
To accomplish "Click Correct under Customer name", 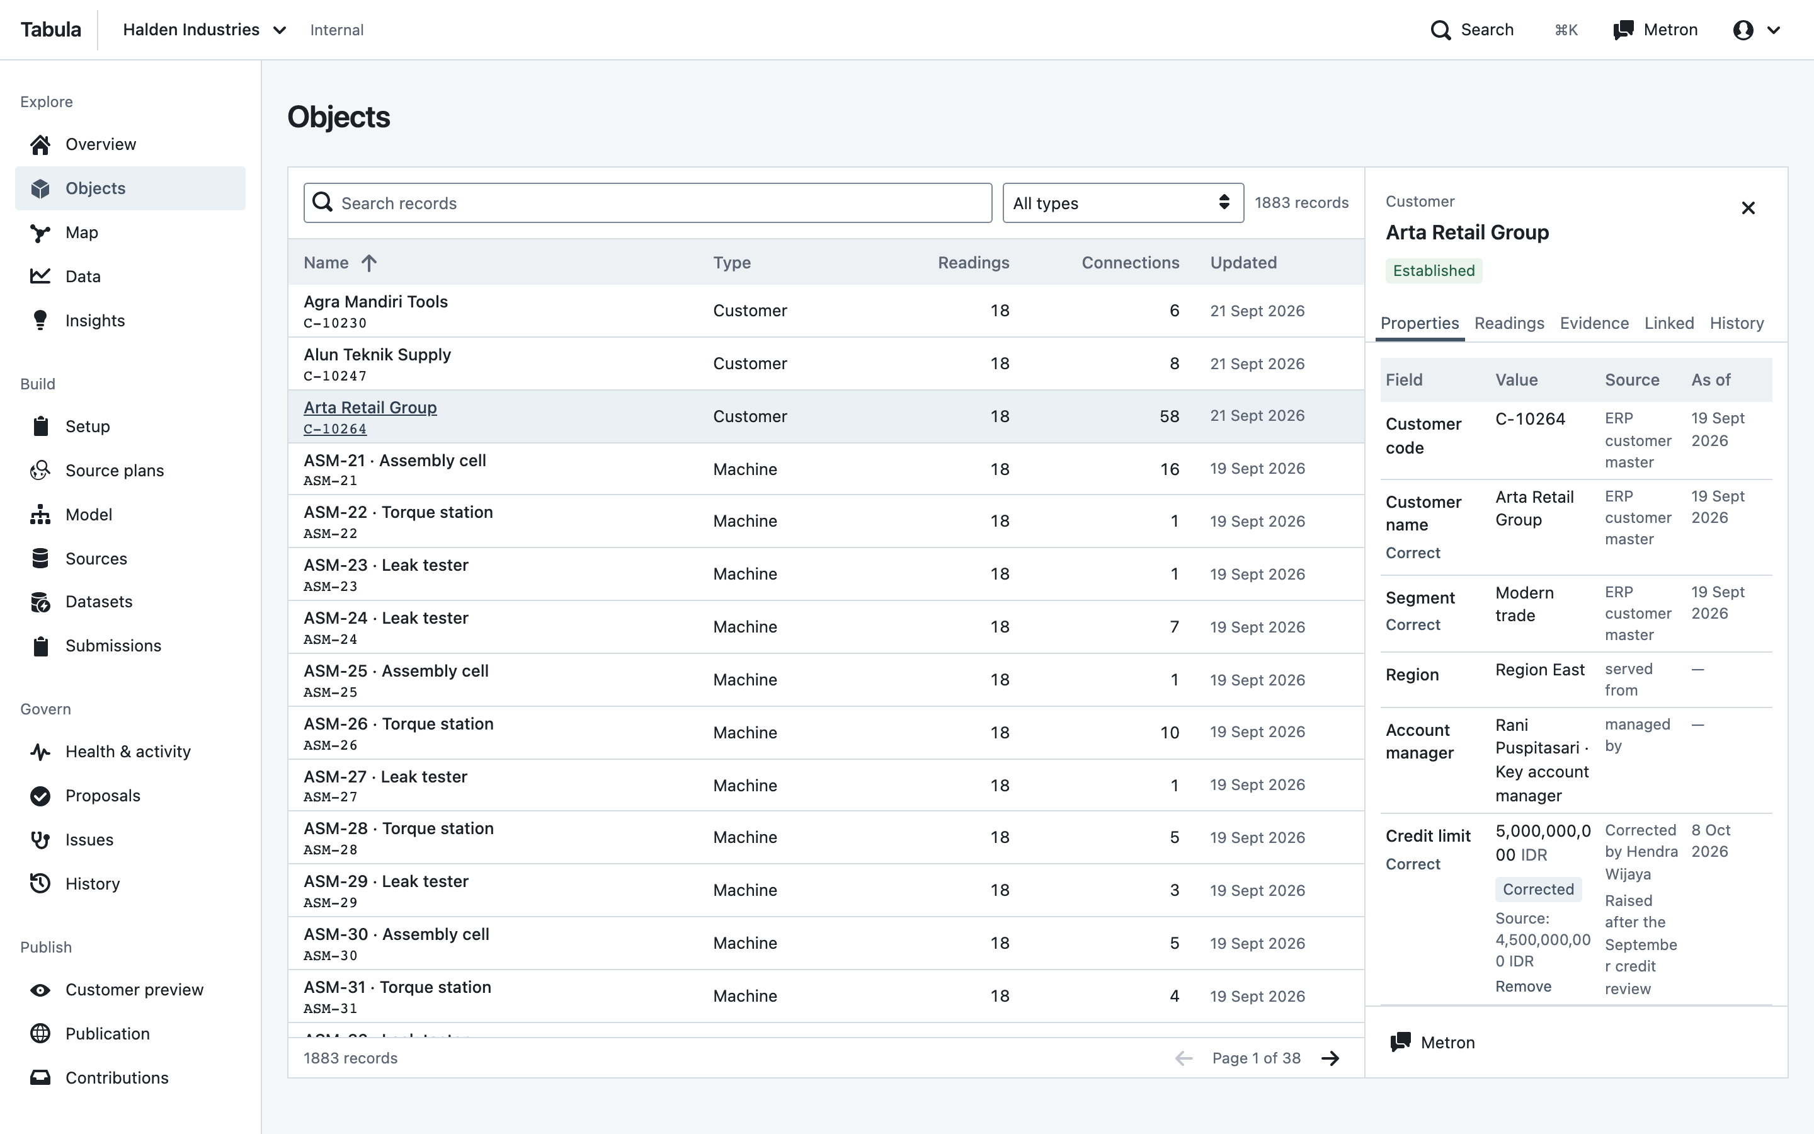I will click(x=1413, y=553).
